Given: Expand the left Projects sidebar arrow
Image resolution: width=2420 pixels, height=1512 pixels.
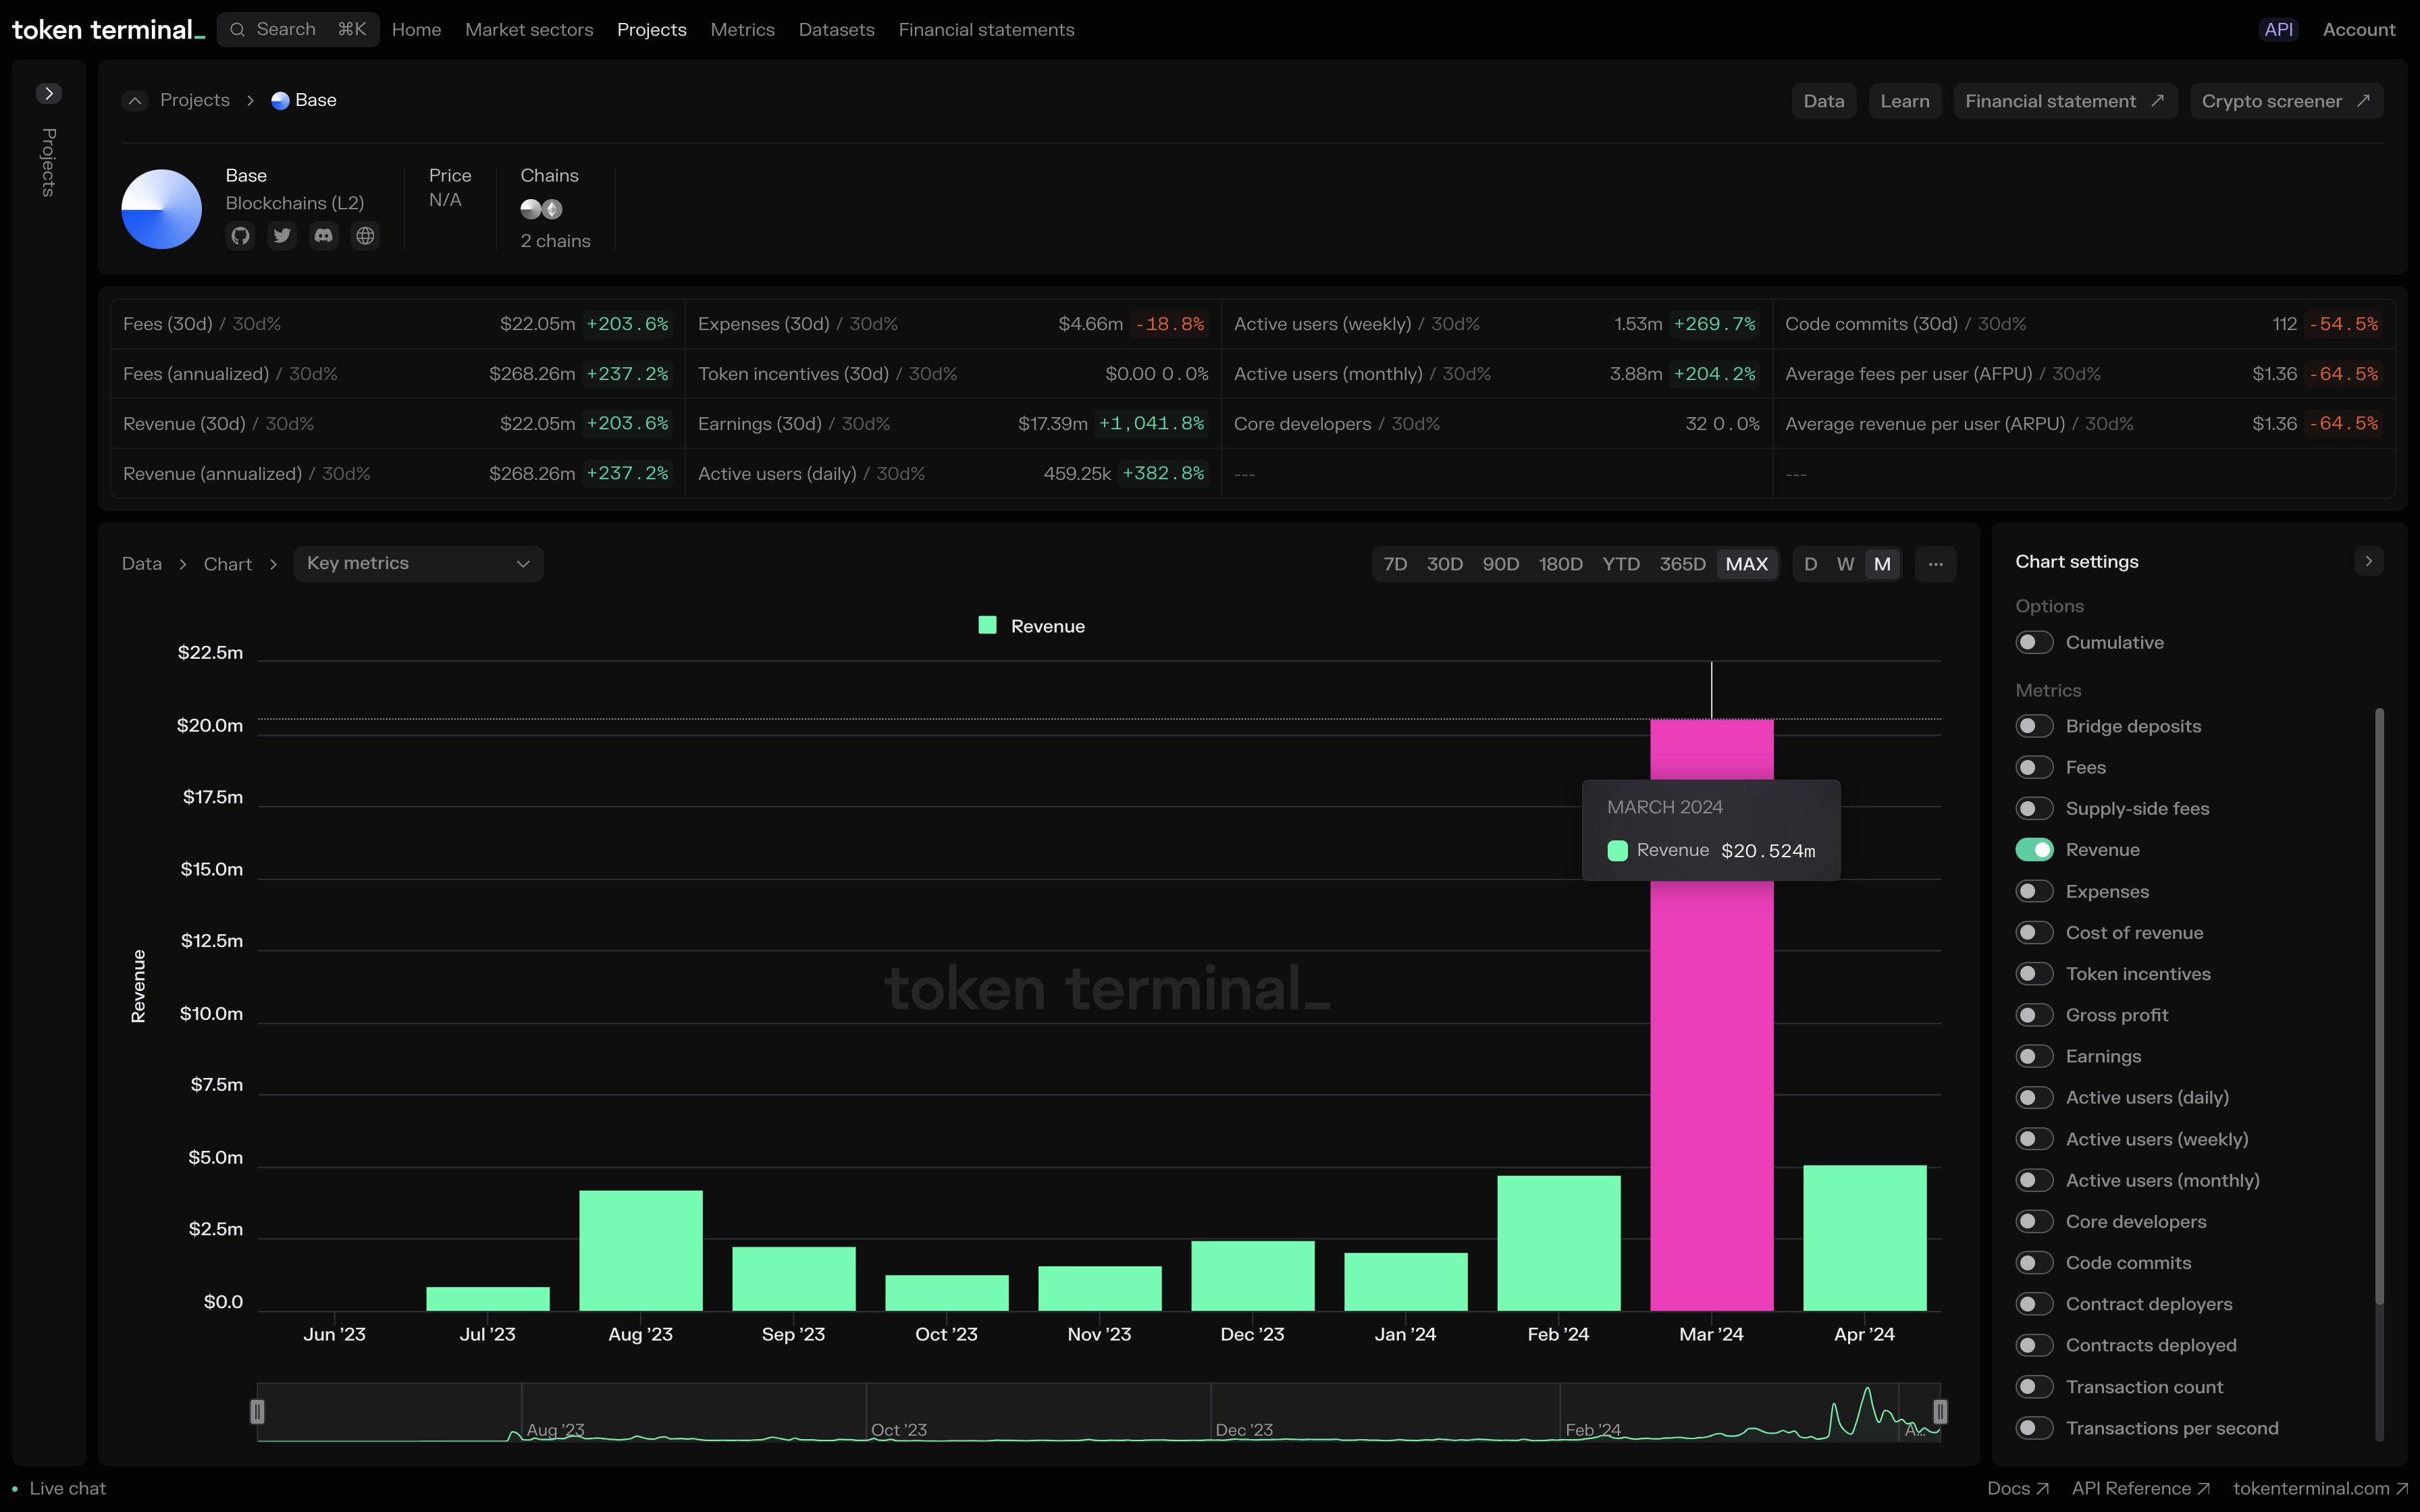Looking at the screenshot, I should tap(48, 93).
